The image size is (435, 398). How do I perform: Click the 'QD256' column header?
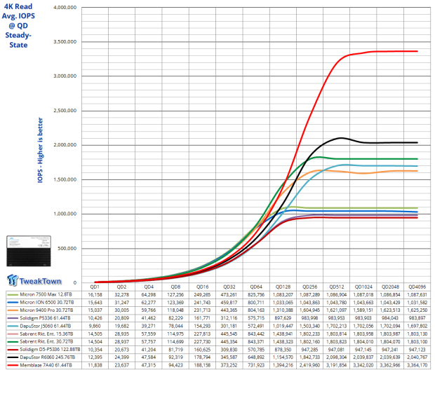coord(309,287)
